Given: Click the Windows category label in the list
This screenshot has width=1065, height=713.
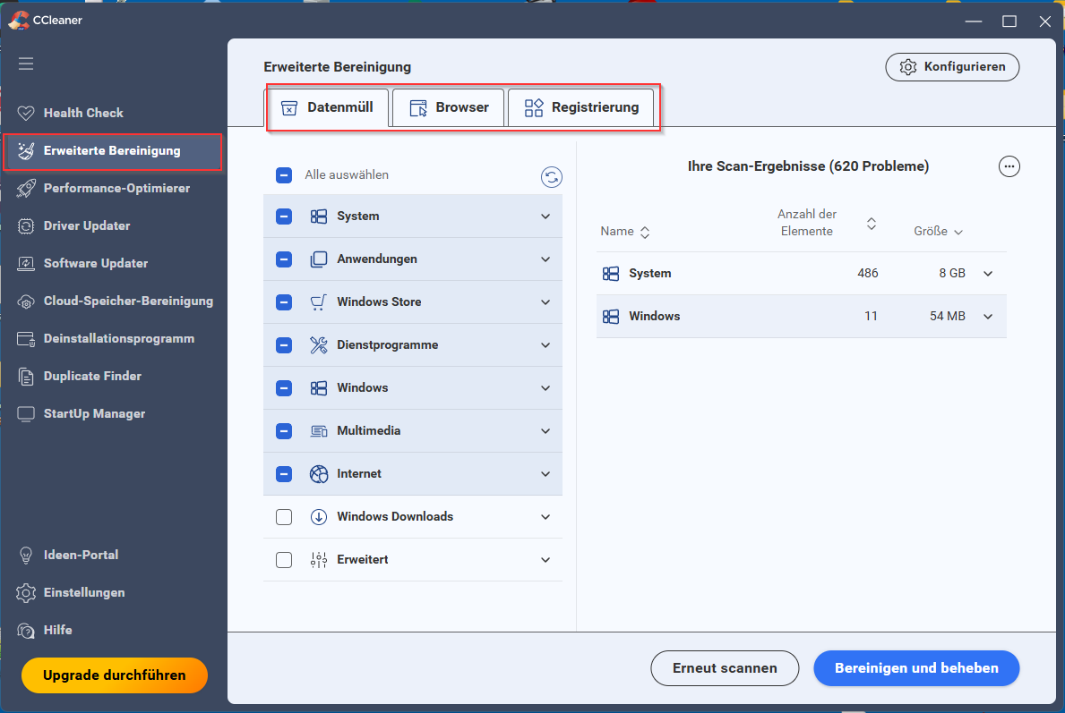Looking at the screenshot, I should (363, 388).
